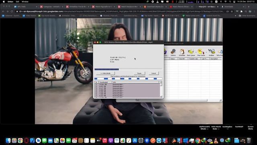Open Finder from the Dock
The image size is (257, 145).
[x=8, y=141]
